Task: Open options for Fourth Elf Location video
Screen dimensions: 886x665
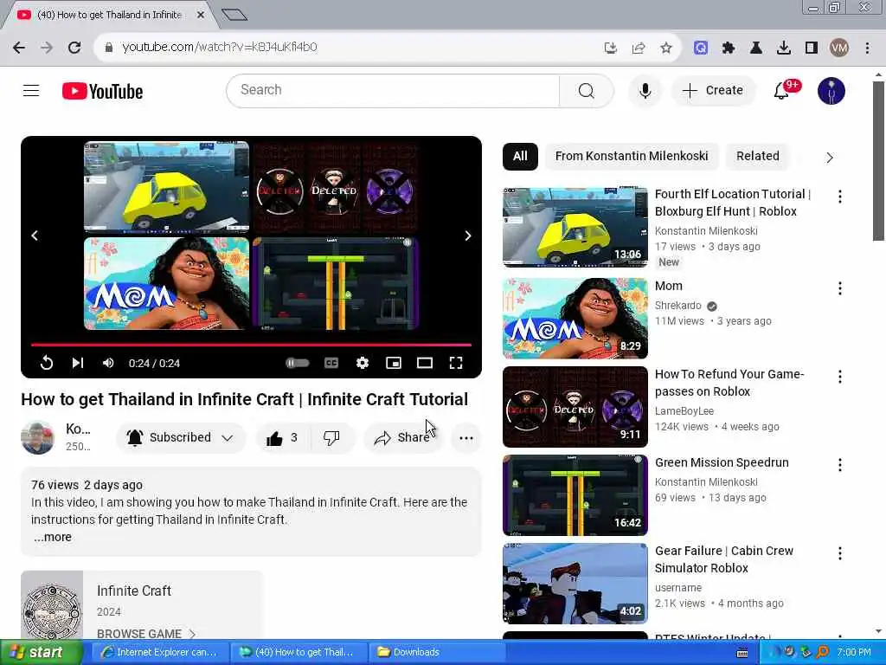Action: [x=839, y=197]
